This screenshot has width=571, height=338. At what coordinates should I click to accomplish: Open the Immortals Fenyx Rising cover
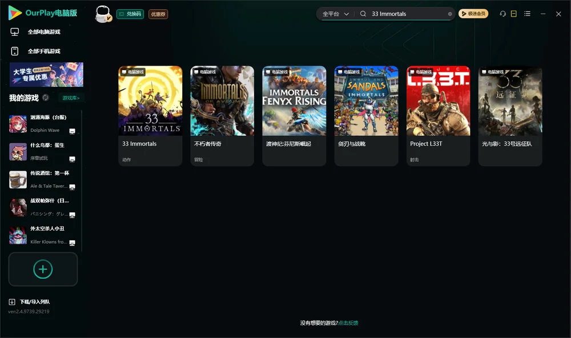pos(294,101)
